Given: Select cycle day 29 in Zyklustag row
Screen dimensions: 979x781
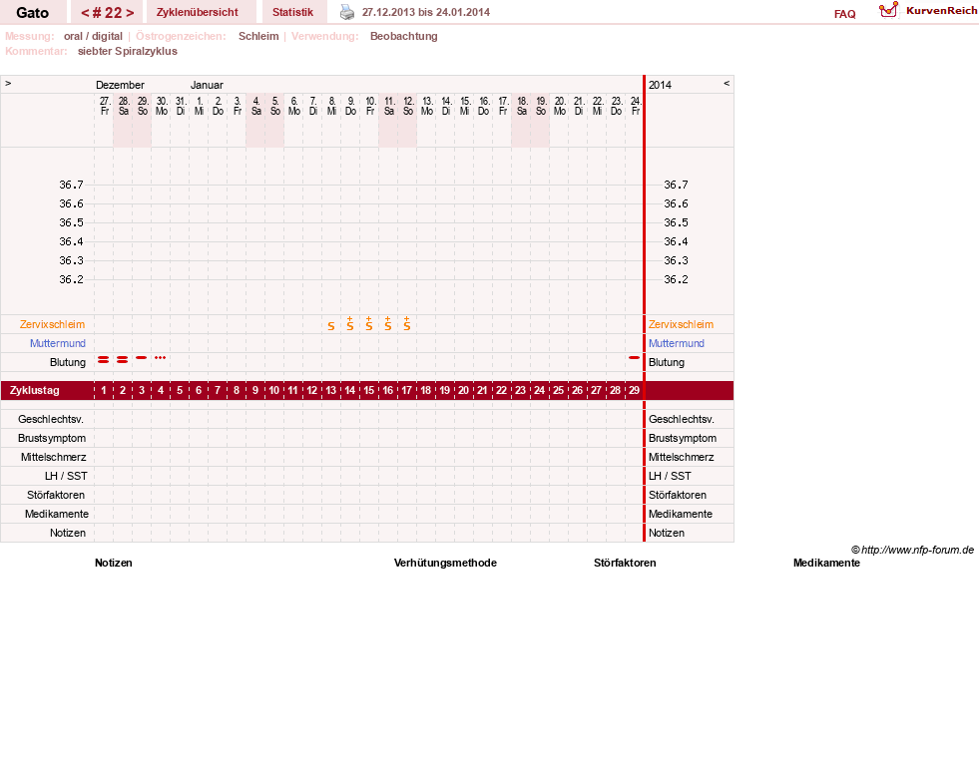Looking at the screenshot, I should (635, 391).
